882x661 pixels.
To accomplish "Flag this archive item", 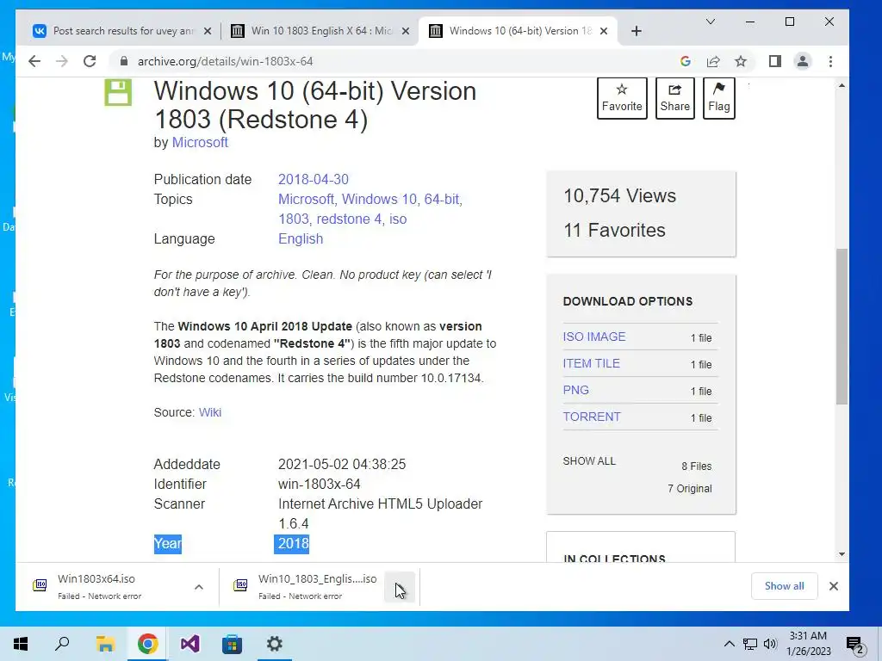I will (x=719, y=98).
